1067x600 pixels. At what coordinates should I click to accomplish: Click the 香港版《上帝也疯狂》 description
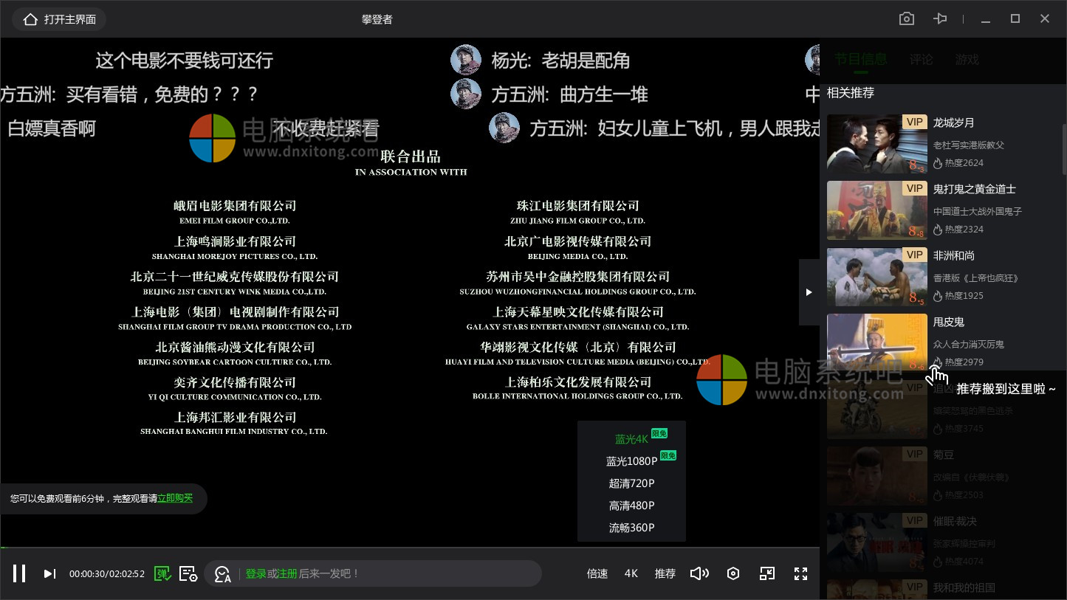coord(976,277)
